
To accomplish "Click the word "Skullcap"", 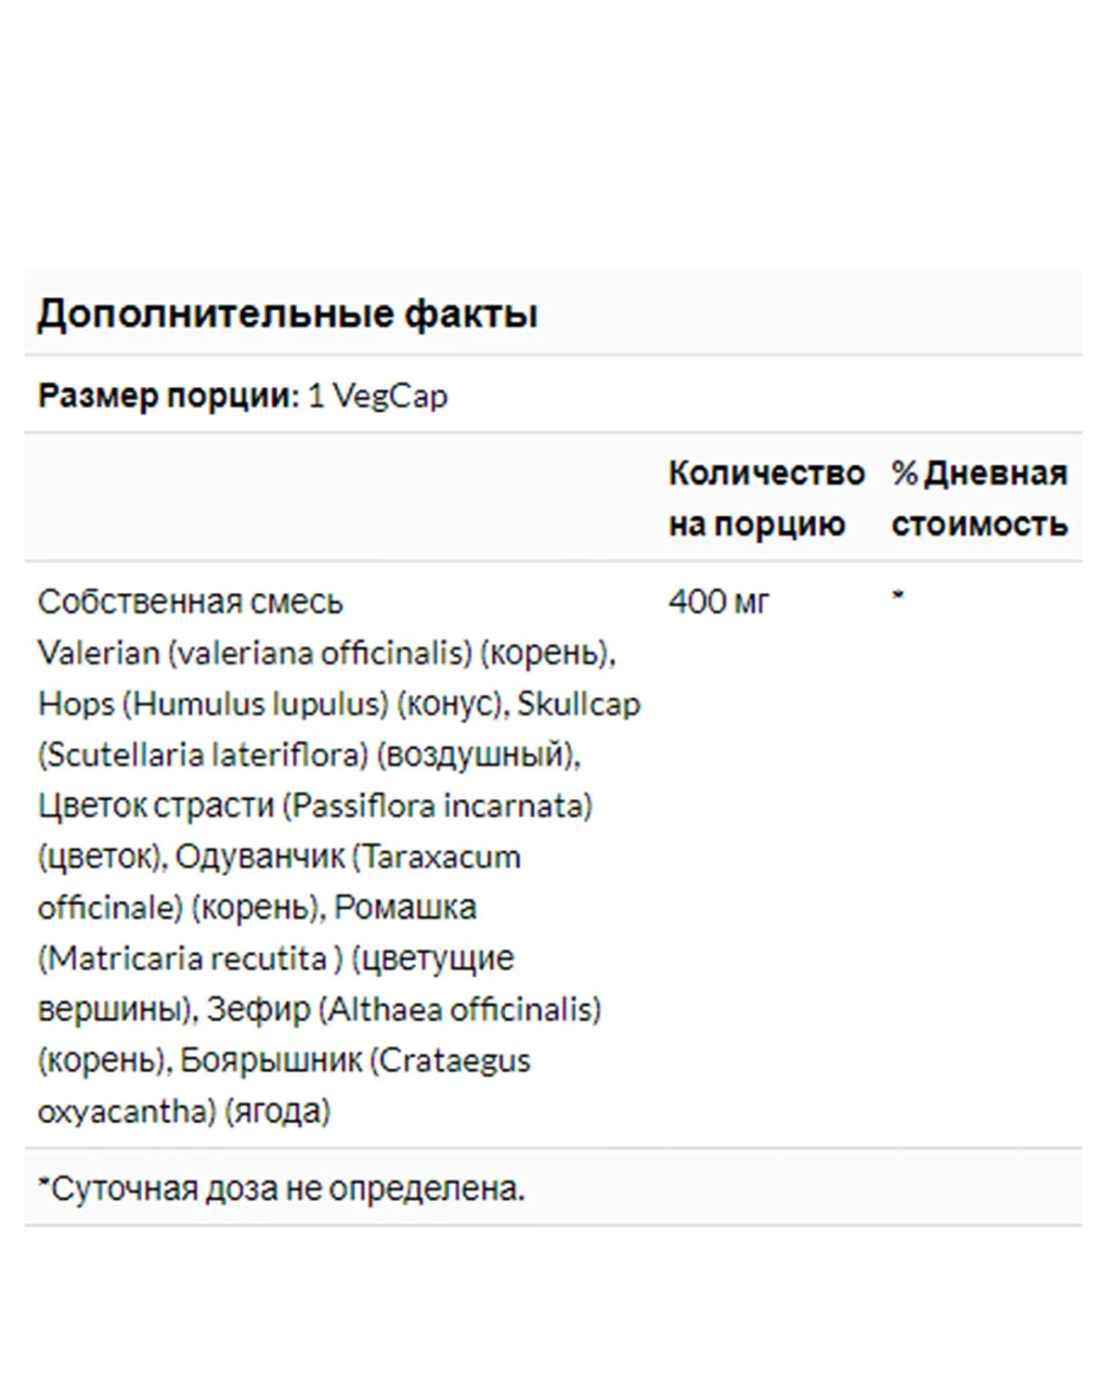I will (x=578, y=704).
